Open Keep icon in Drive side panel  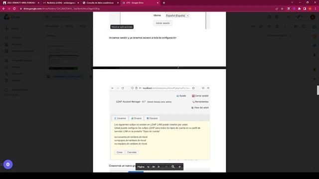[x=315, y=36]
